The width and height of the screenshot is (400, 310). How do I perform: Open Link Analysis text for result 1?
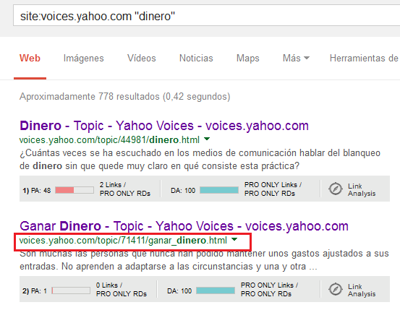tap(362, 189)
